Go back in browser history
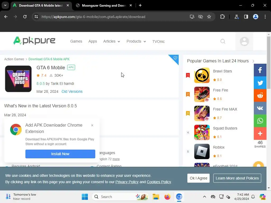The height and width of the screenshot is (203, 271). [x=6, y=17]
